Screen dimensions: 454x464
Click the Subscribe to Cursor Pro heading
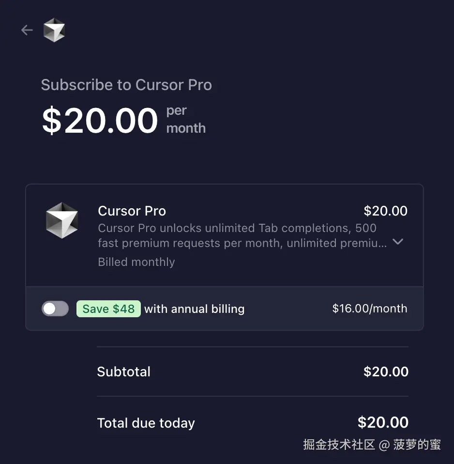pos(126,85)
